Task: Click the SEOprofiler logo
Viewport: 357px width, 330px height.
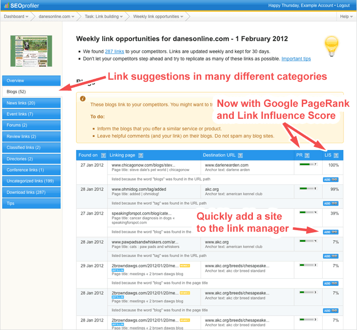Action: [22, 6]
